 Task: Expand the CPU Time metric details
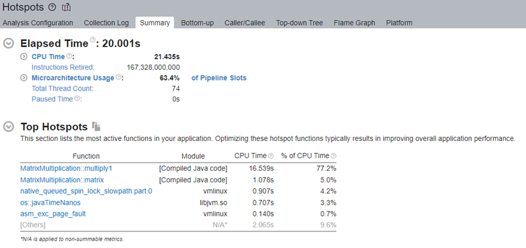click(24, 57)
